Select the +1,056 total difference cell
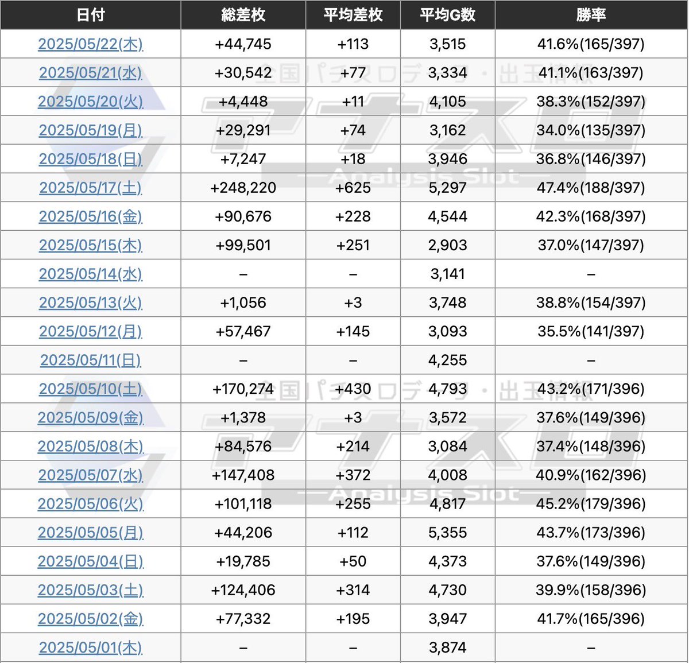 point(243,303)
